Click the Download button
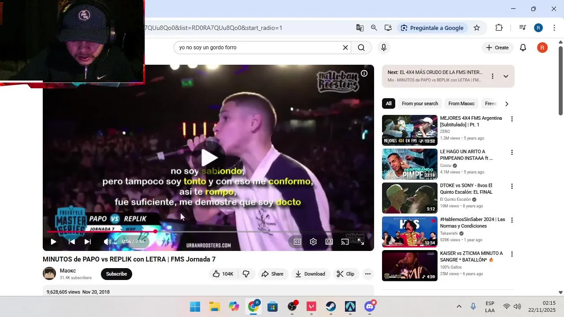 coord(311,274)
